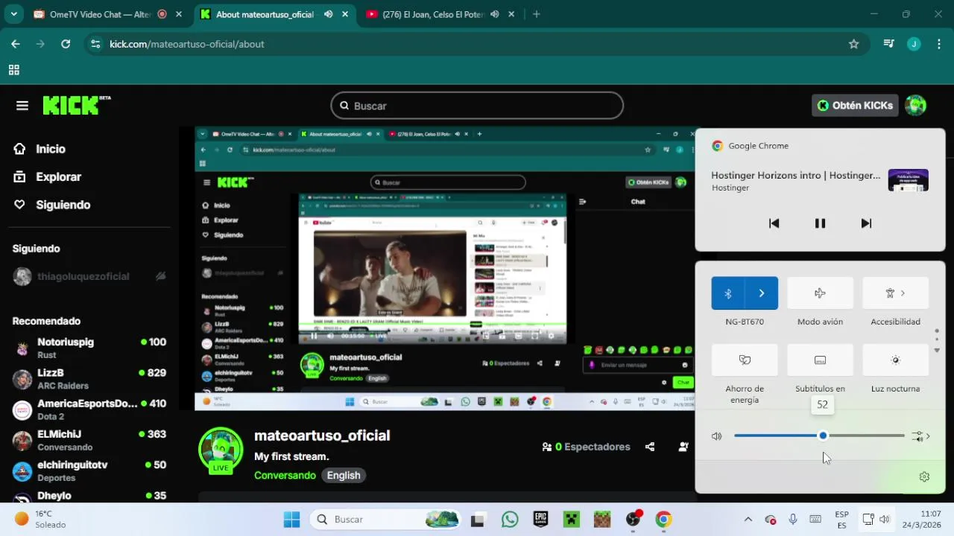
Task: Bookmark this page with star icon
Action: (x=853, y=44)
